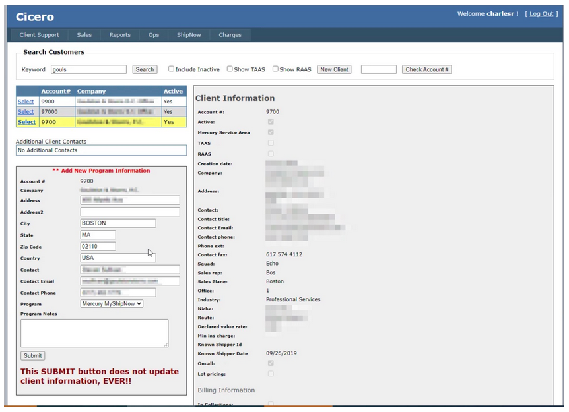Click the No Additional Contacts box
Image resolution: width=569 pixels, height=412 pixels.
[x=101, y=150]
